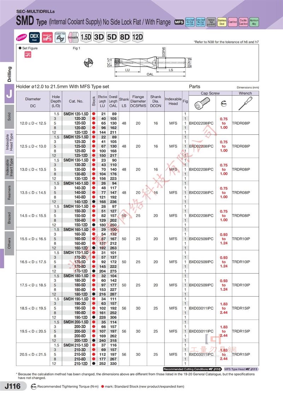
Task: Select diameter range 20.5 < D ≤ 21.5
Action: point(33,354)
